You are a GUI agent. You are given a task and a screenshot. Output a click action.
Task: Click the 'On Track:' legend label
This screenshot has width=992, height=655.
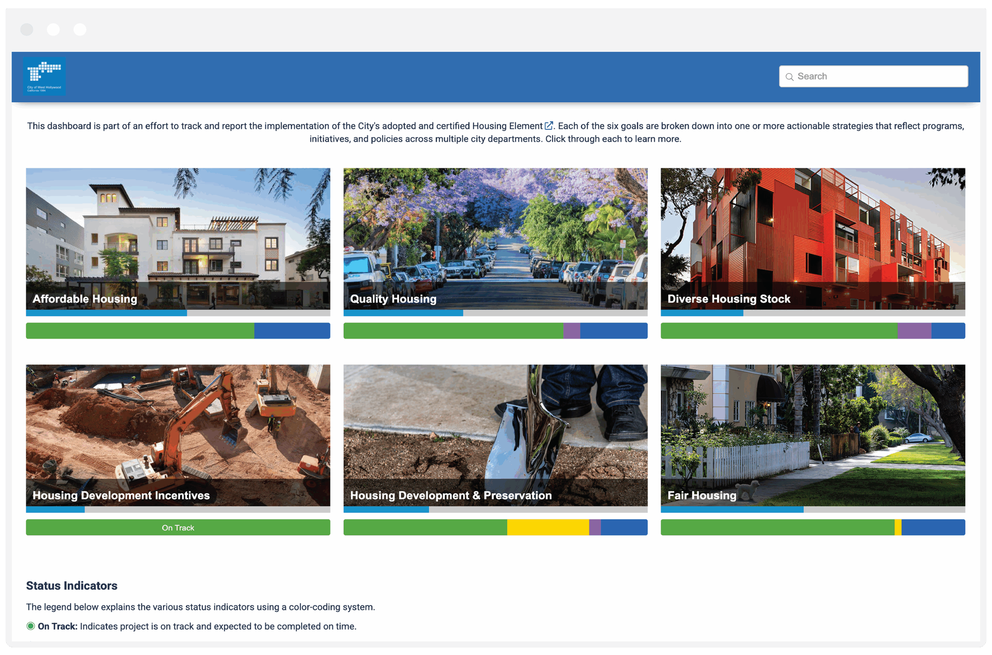tap(58, 626)
